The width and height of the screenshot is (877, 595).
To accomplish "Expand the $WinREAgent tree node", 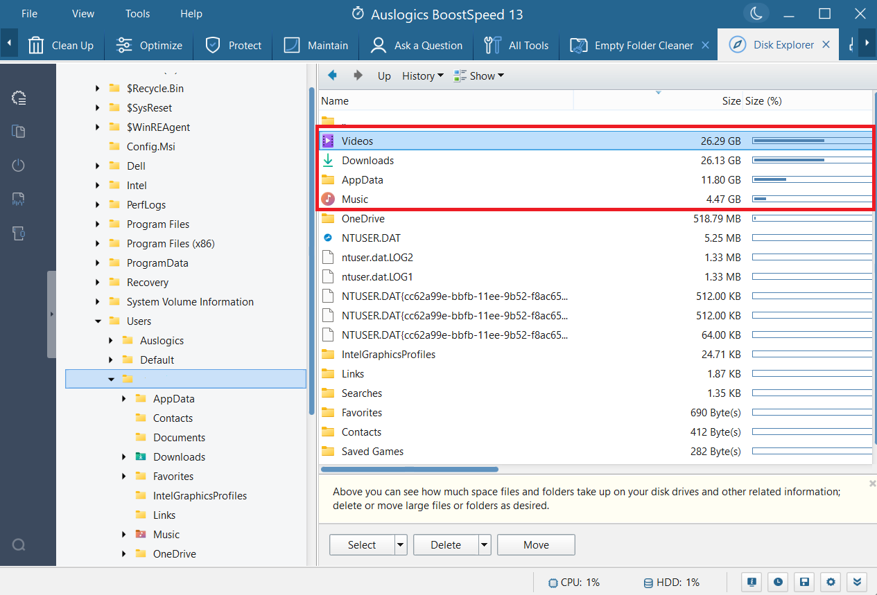I will (97, 127).
